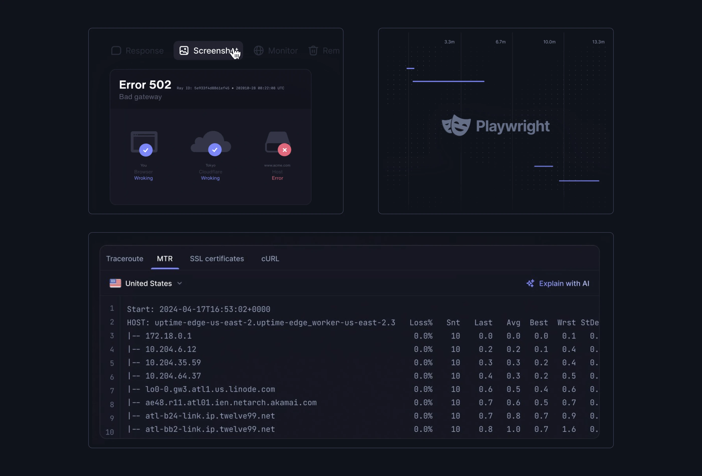Click the United States flag icon

(x=115, y=283)
